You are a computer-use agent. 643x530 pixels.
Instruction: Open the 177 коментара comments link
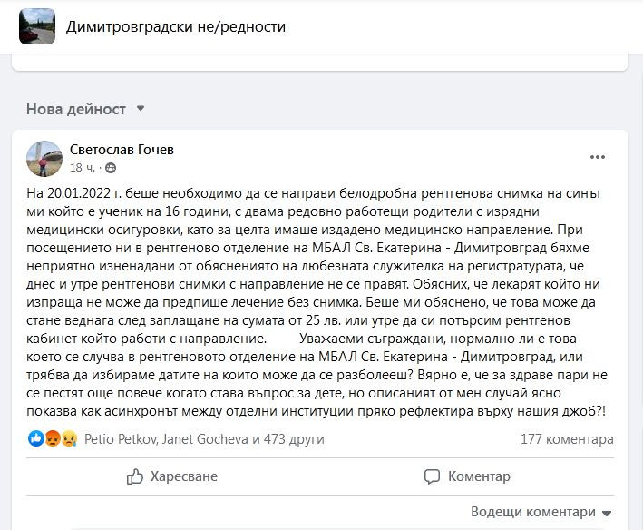point(567,439)
